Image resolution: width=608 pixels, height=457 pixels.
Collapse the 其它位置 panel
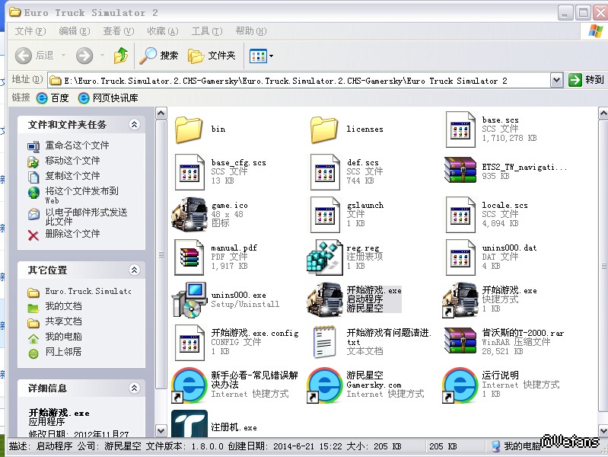pos(134,270)
